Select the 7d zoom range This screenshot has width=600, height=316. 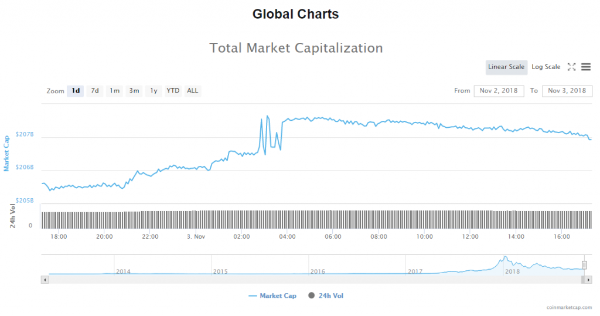tap(94, 91)
